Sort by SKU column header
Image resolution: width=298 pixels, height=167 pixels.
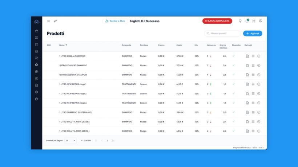click(x=49, y=45)
